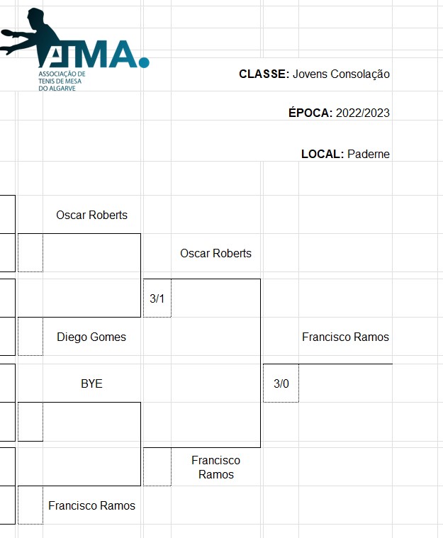This screenshot has width=443, height=538.
Task: Select the dotted score box directly below BYE
Action: 30,422
